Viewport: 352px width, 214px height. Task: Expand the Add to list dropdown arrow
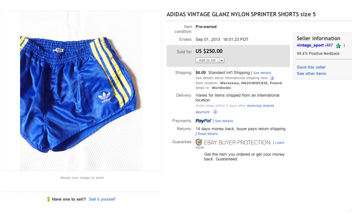222,60
